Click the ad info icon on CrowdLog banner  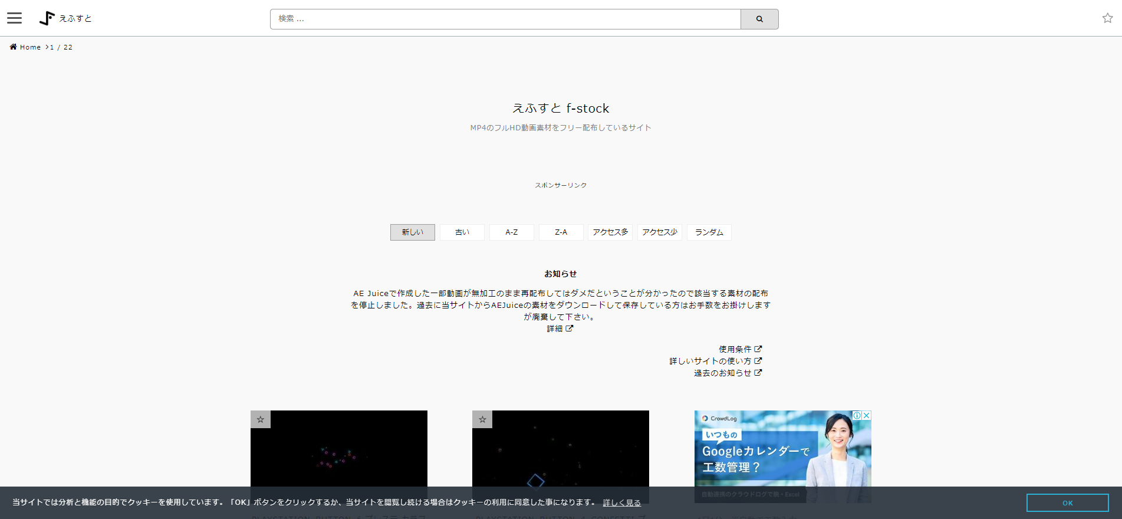[x=857, y=415]
